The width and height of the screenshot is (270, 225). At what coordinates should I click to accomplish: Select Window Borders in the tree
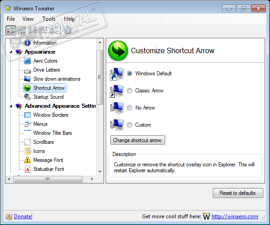point(50,115)
